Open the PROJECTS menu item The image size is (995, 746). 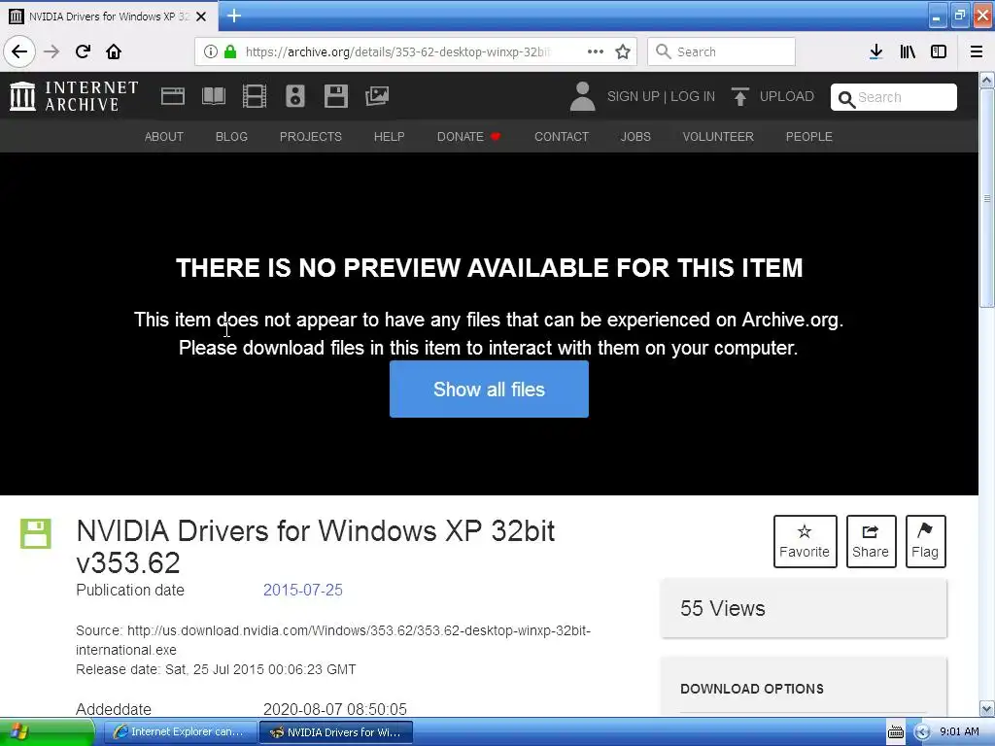pos(310,136)
